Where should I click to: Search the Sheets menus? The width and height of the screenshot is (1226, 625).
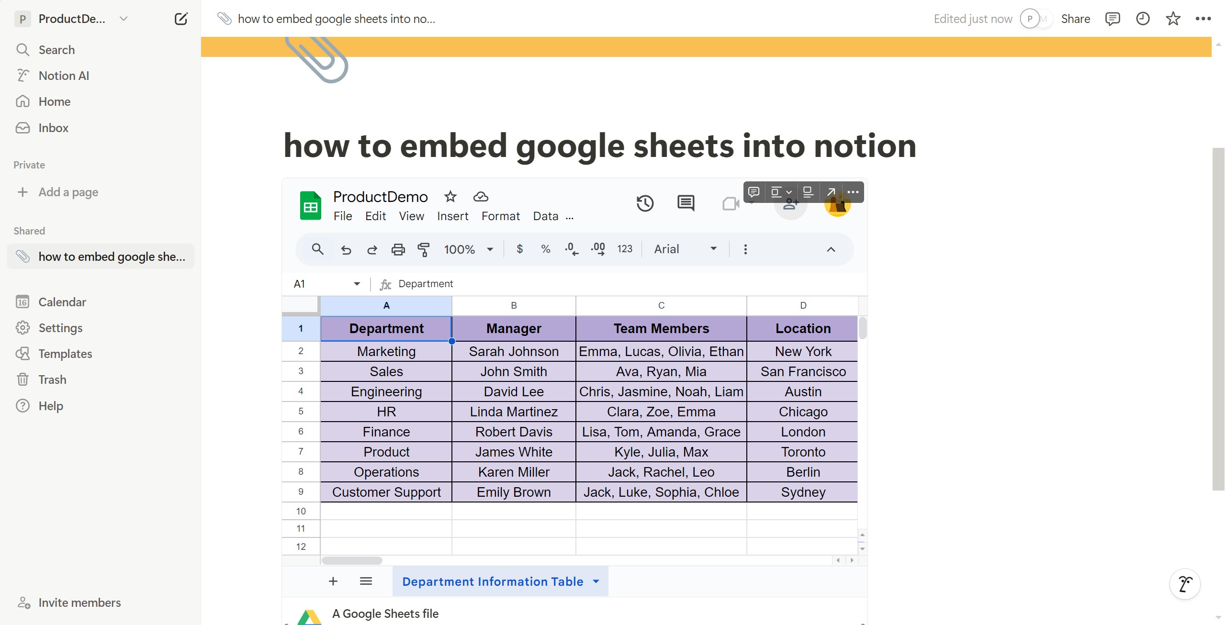click(317, 249)
